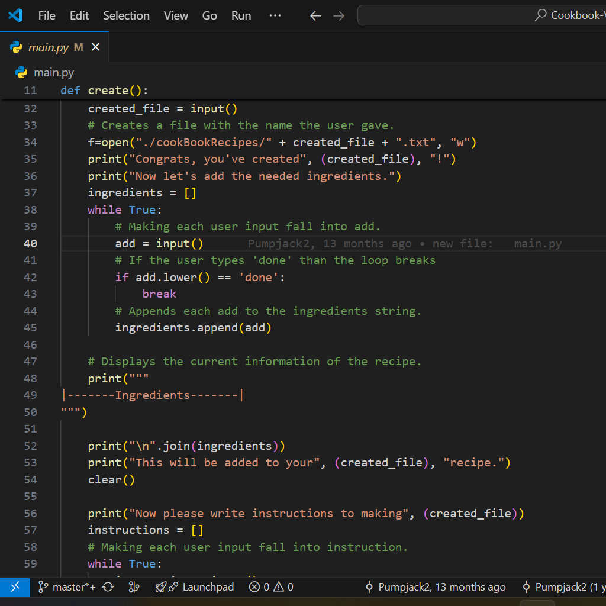Click the VS Code logo icon
This screenshot has width=606, height=606.
point(15,15)
